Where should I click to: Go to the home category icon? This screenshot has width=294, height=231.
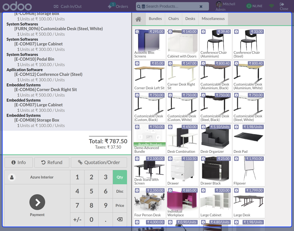138,19
